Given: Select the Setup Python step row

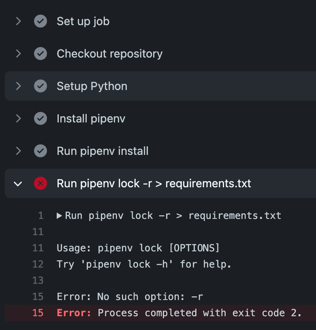Looking at the screenshot, I should [92, 86].
